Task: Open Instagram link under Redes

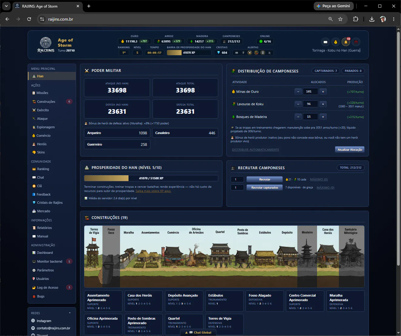Action: pos(44,321)
